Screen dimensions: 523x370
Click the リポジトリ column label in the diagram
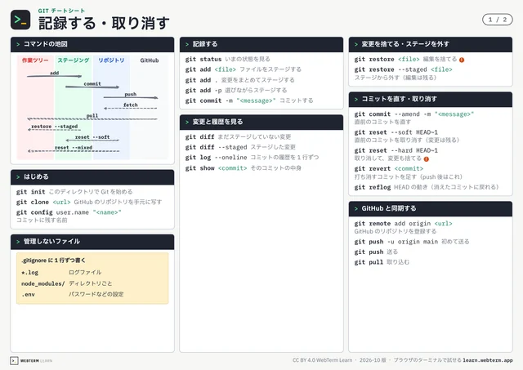(111, 60)
